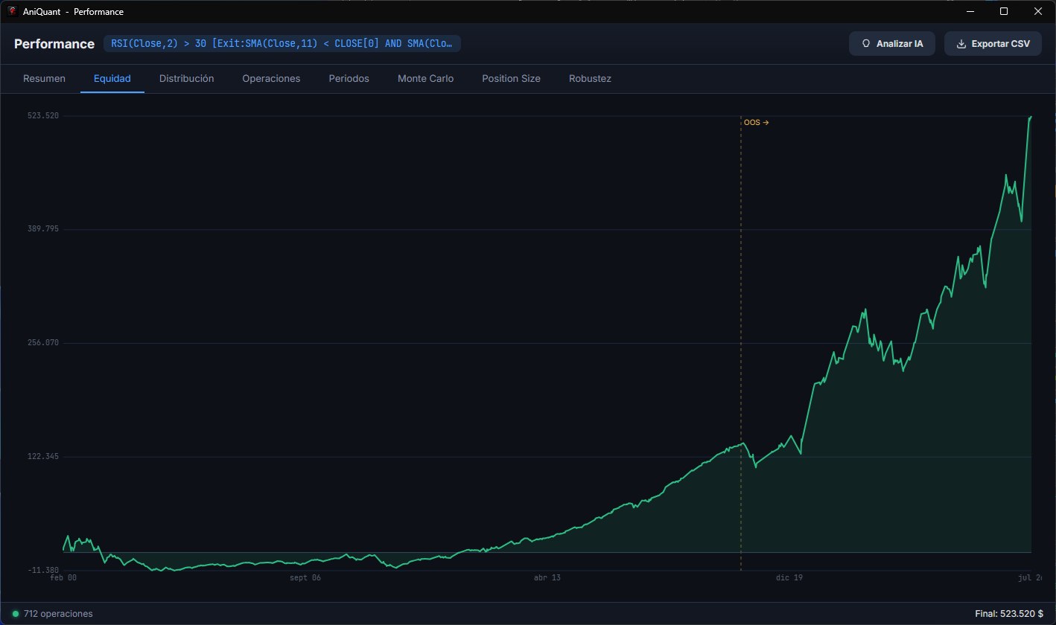Close the AniQuant Performance window
1056x625 pixels.
(x=1038, y=11)
